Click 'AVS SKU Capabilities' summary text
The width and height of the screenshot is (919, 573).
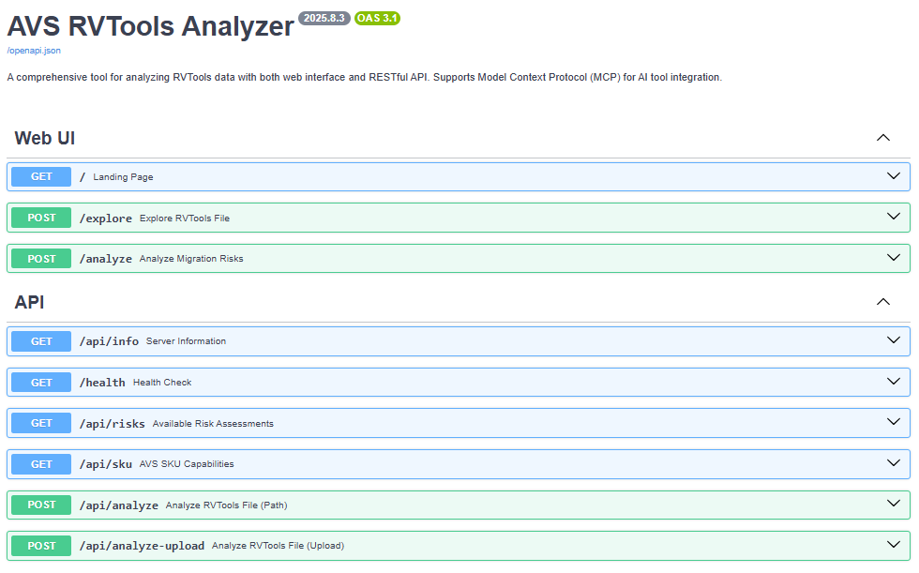[x=187, y=463]
